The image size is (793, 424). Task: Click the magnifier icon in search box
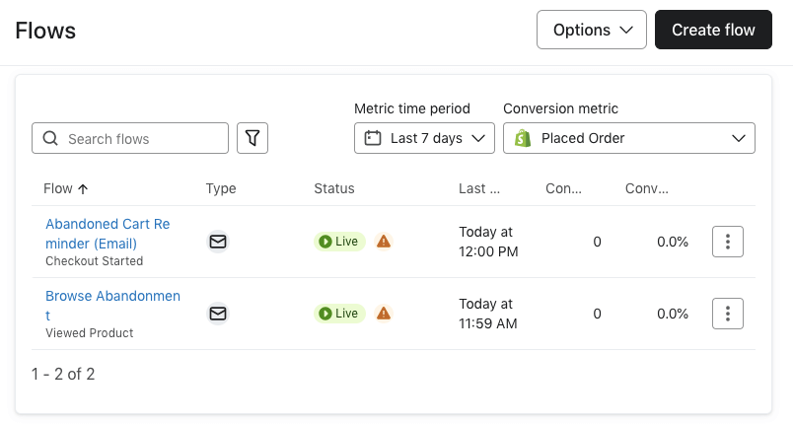point(50,138)
